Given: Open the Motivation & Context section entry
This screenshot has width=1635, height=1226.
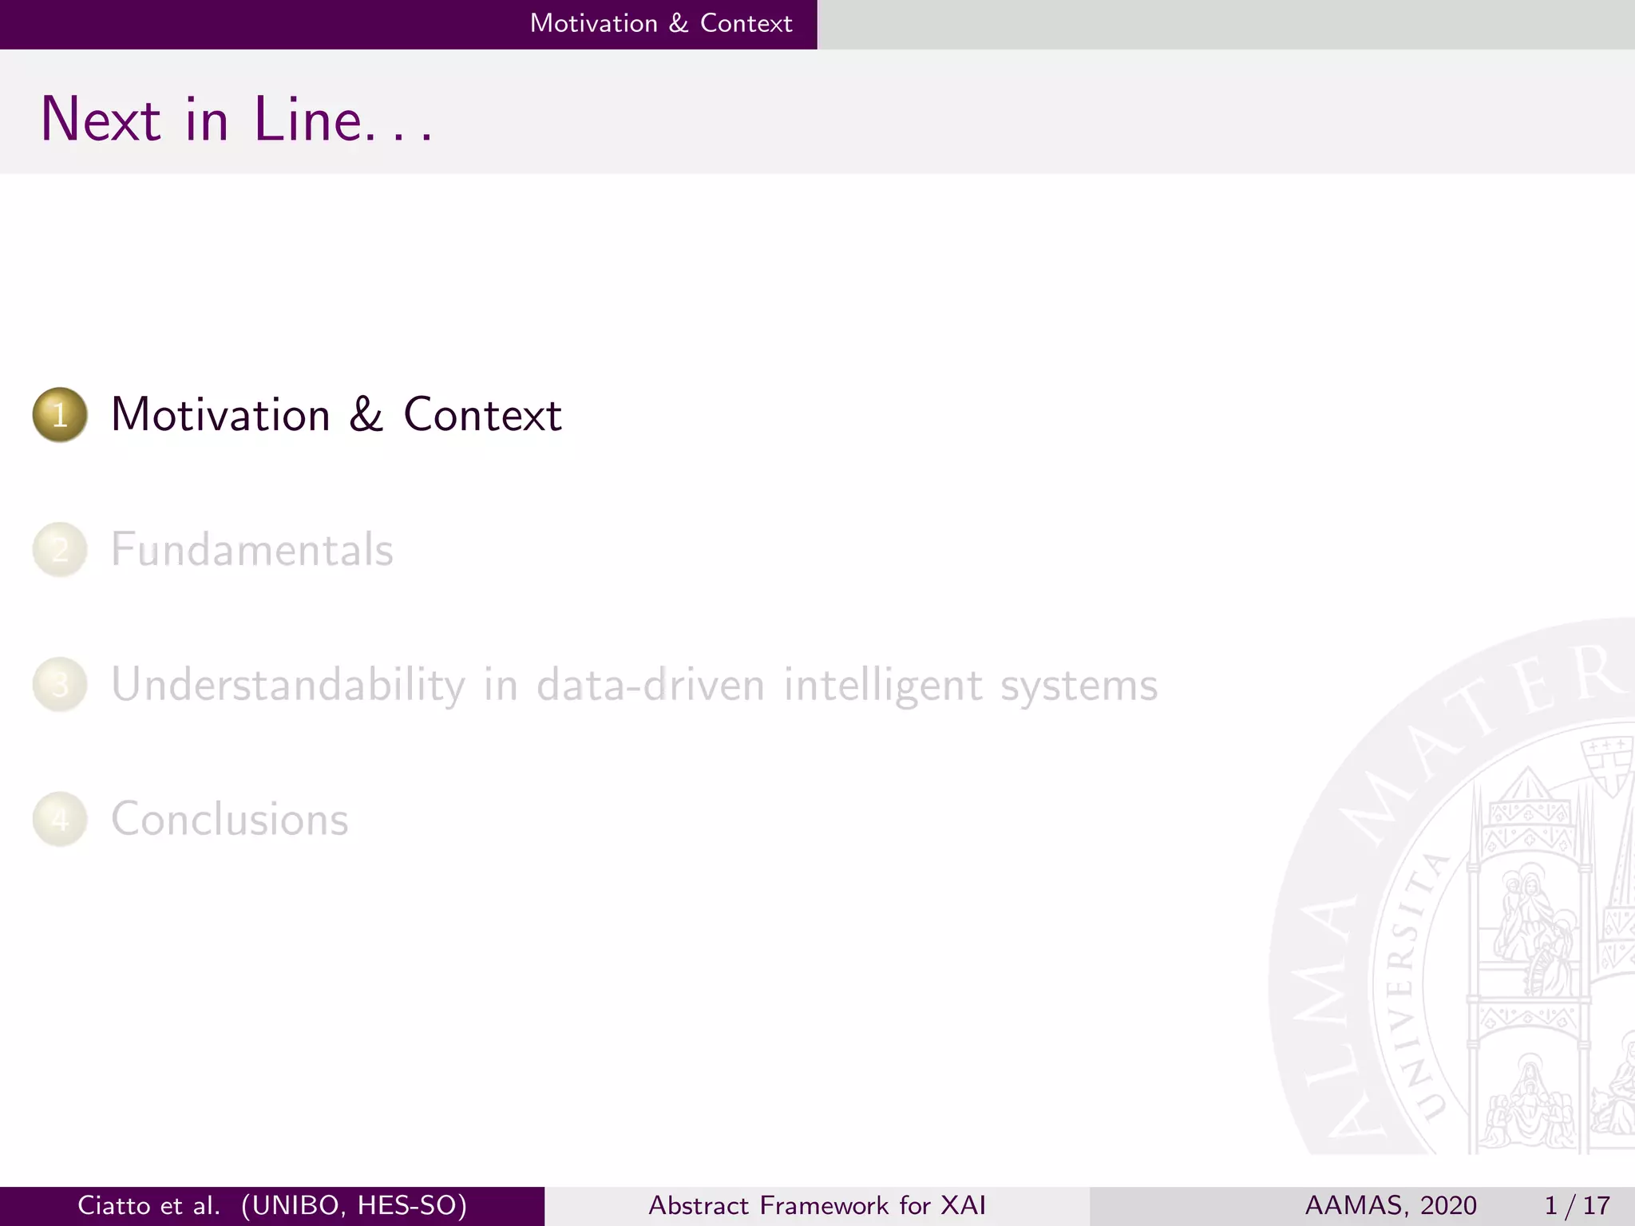Looking at the screenshot, I should pyautogui.click(x=335, y=415).
